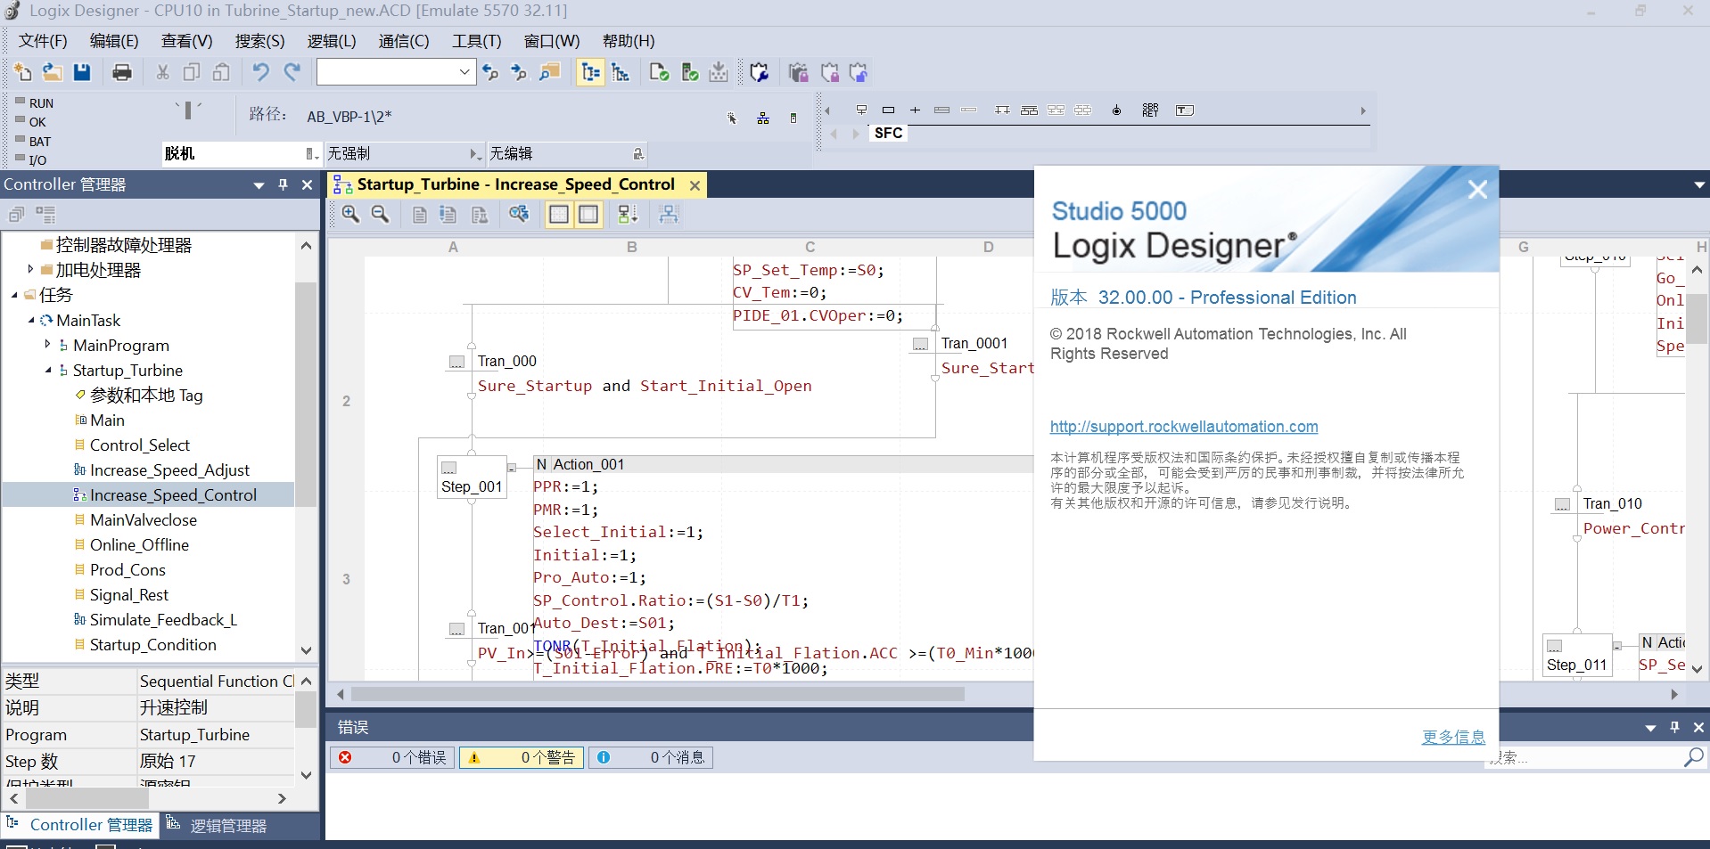Toggle the Logical Organizer toolbar button

pos(621,73)
